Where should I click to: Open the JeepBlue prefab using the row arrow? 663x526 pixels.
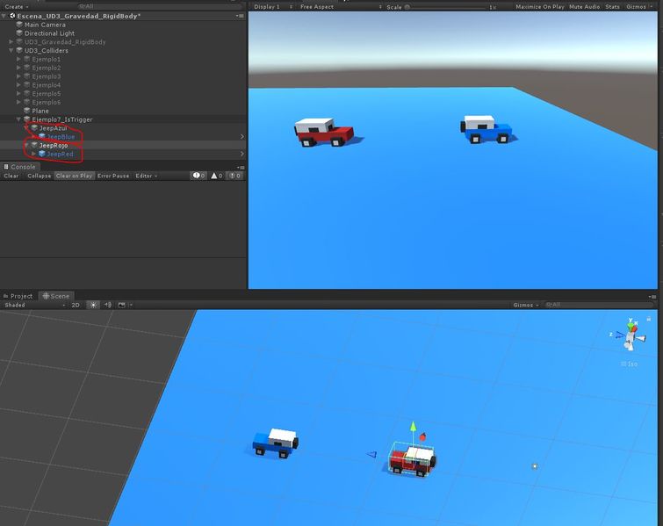coord(241,137)
